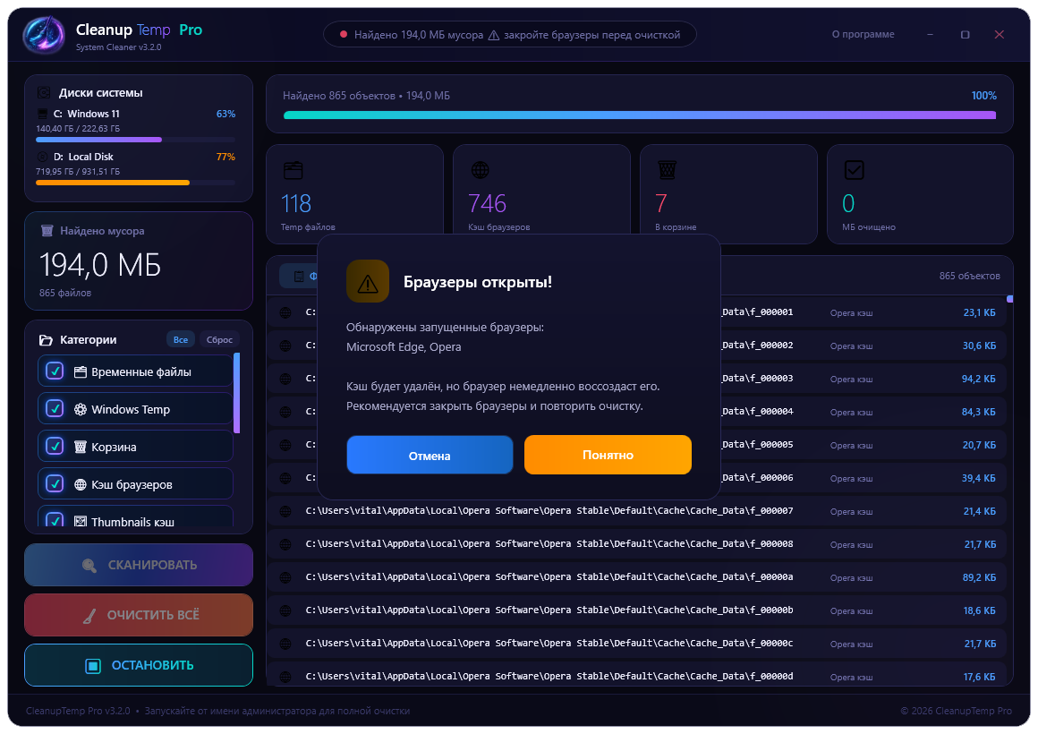
Task: Click the warning triangle icon in the dialog
Action: [x=368, y=282]
